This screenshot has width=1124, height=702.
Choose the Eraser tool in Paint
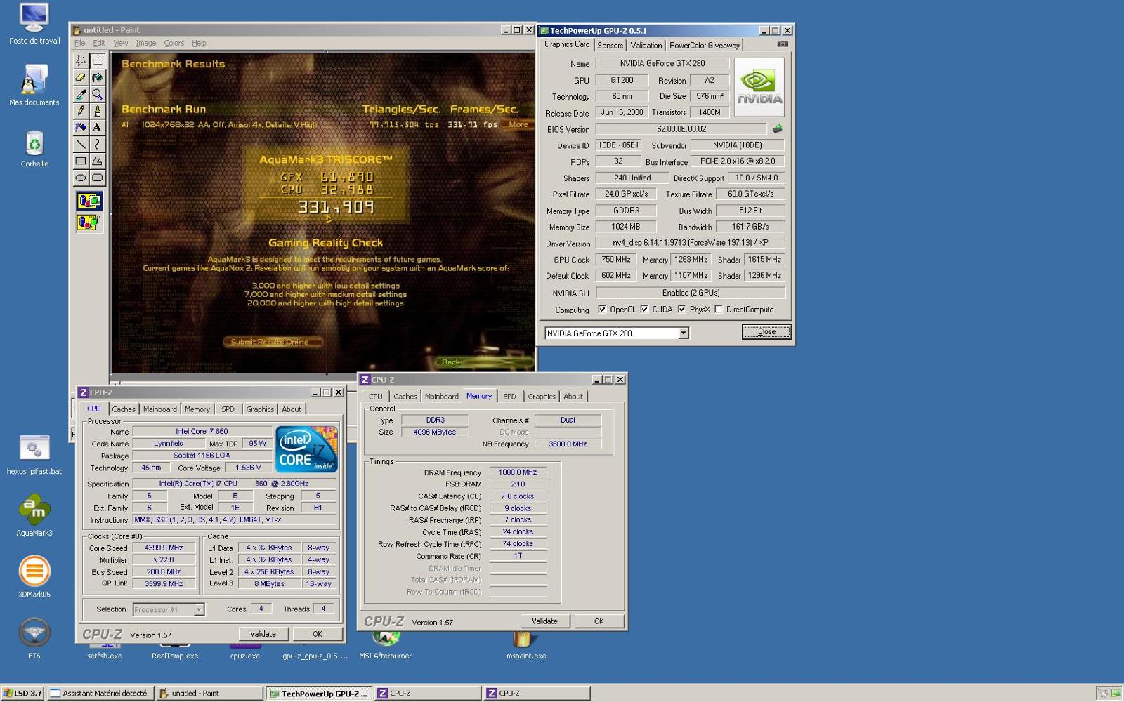tap(81, 77)
